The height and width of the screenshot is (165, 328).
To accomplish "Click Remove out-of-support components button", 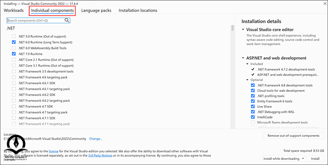I will point(293,135).
